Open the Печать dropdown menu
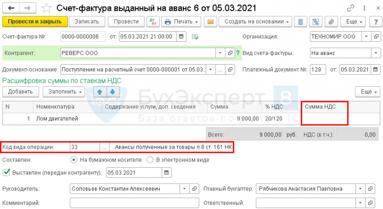Image resolution: width=383 pixels, height=209 pixels. [x=181, y=22]
